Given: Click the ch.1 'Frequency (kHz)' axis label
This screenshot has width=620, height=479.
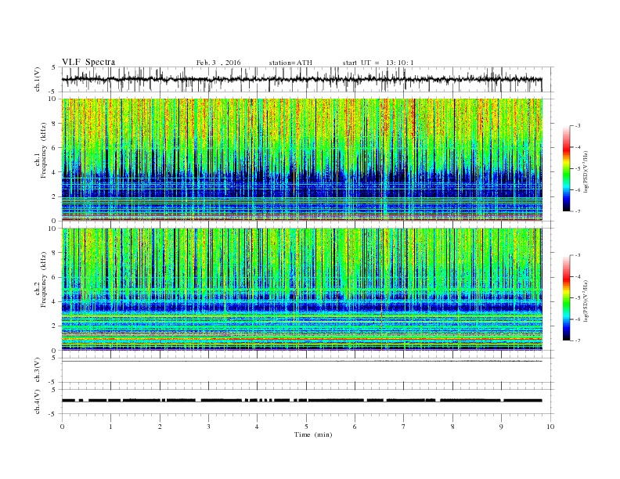Looking at the screenshot, I should click(x=43, y=150).
